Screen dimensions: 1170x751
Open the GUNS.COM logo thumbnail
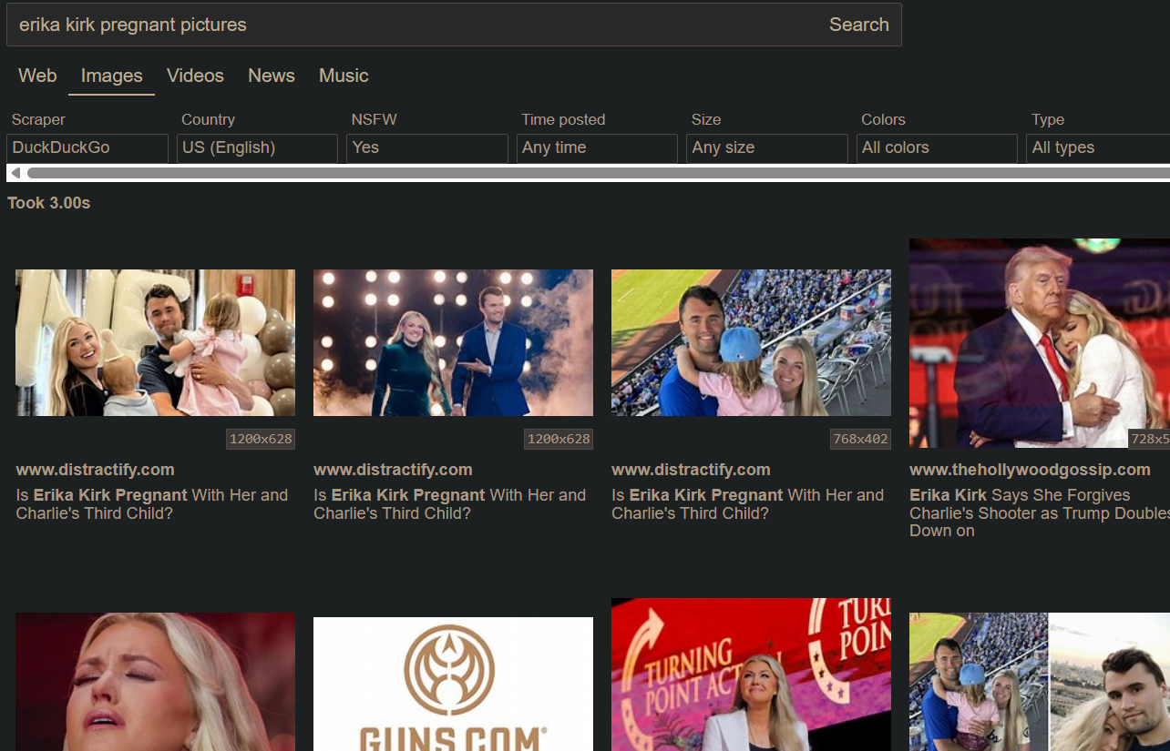(453, 685)
